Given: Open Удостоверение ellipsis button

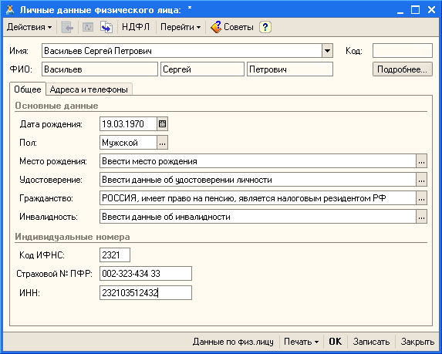Looking at the screenshot, I should coord(421,180).
